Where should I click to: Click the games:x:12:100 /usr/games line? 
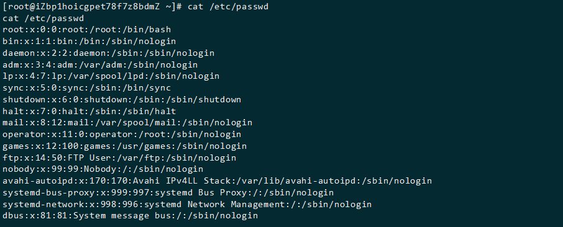coord(124,146)
